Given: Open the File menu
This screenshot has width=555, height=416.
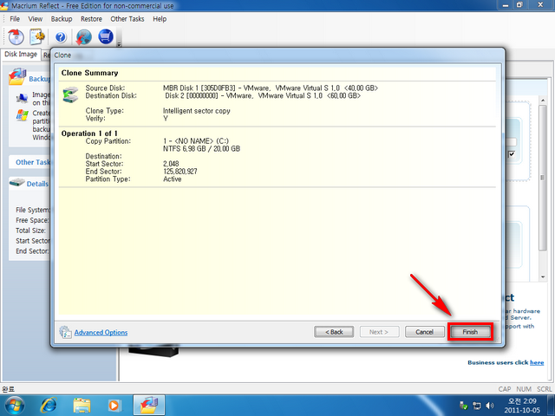Looking at the screenshot, I should [x=15, y=19].
